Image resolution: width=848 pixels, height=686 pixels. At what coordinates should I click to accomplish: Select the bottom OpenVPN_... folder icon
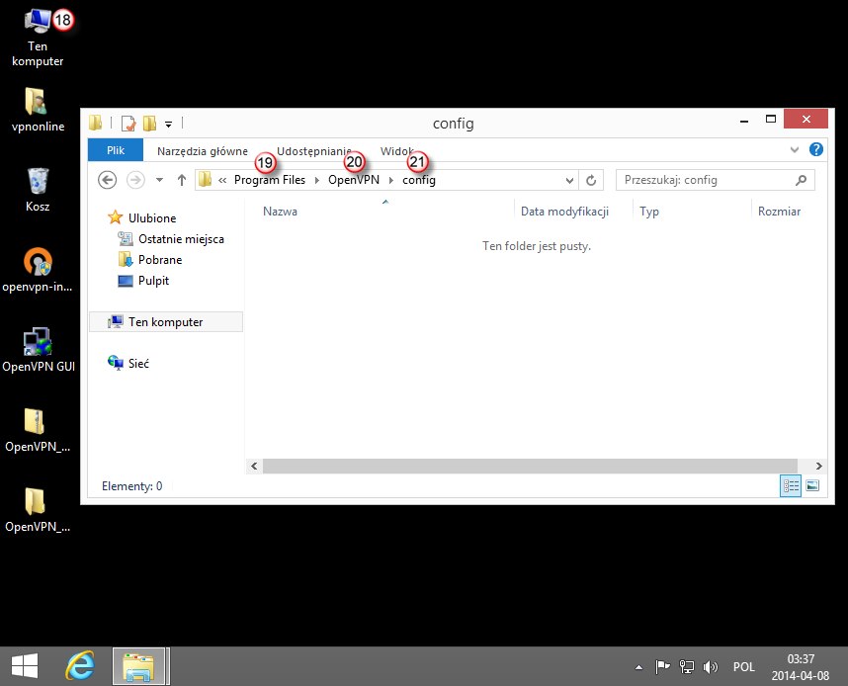point(38,510)
